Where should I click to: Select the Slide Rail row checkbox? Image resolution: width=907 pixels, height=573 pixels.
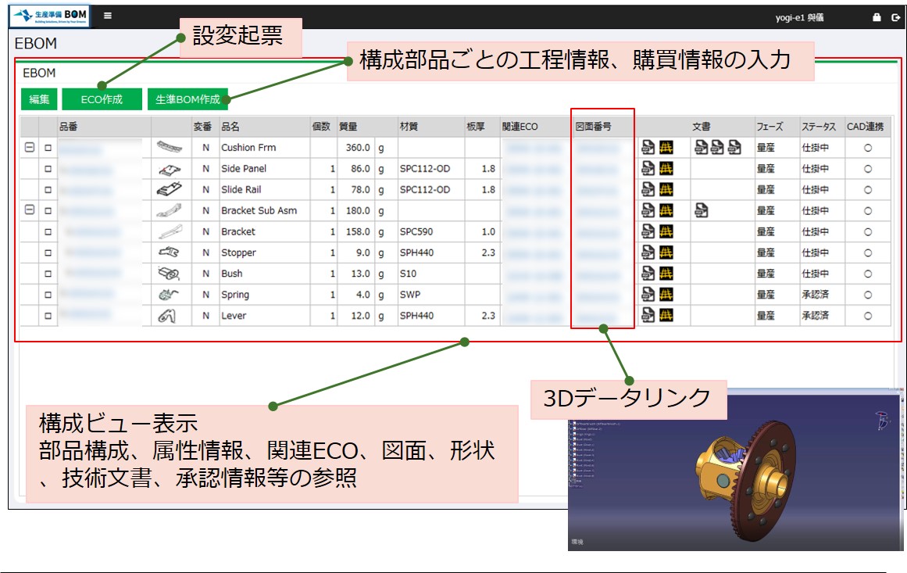click(x=48, y=189)
